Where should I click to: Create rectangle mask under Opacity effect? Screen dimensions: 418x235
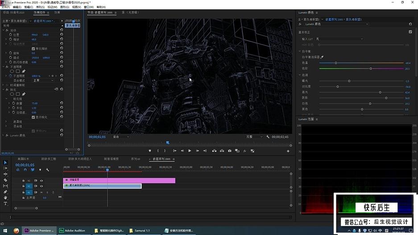pos(18,71)
